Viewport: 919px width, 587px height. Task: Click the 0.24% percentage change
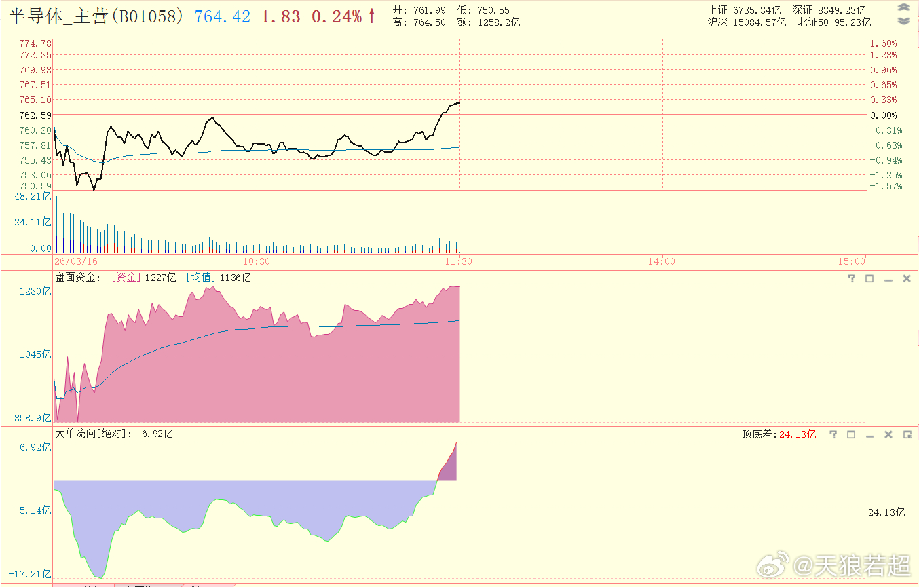[337, 17]
